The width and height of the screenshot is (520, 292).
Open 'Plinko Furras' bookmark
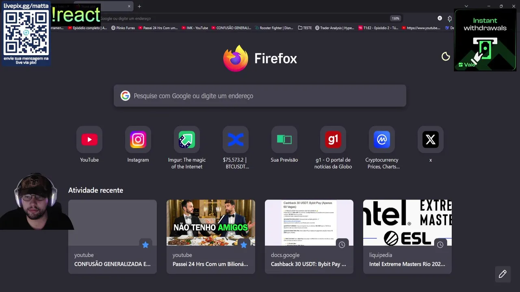click(123, 28)
